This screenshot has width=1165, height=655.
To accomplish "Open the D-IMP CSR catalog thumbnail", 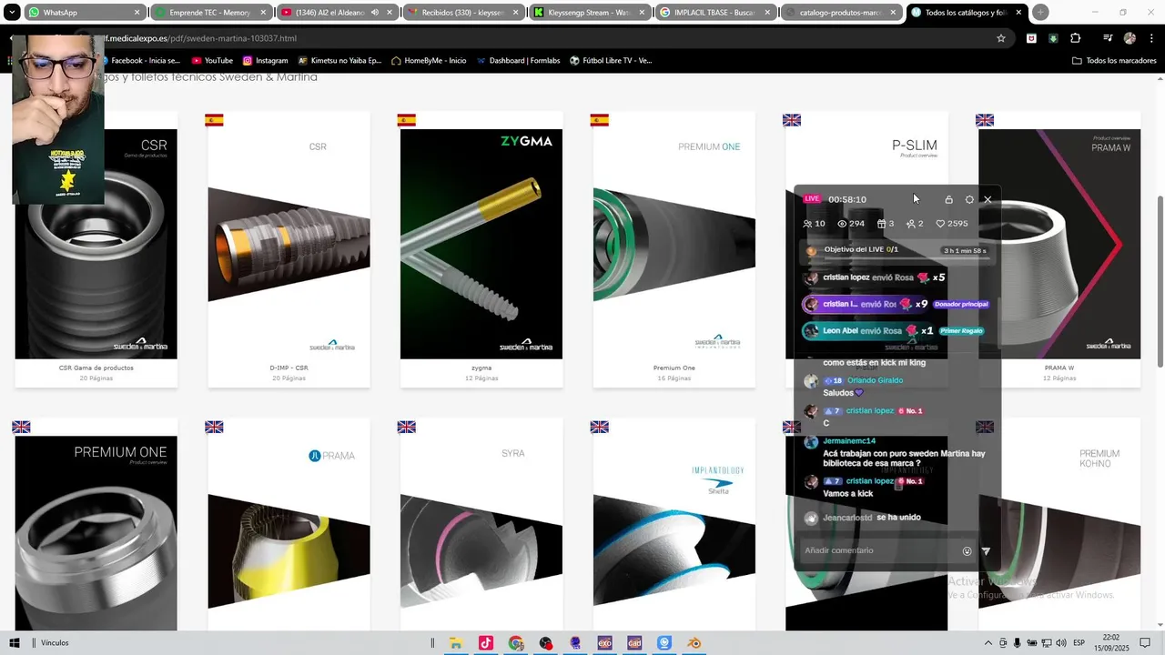I will pyautogui.click(x=289, y=244).
